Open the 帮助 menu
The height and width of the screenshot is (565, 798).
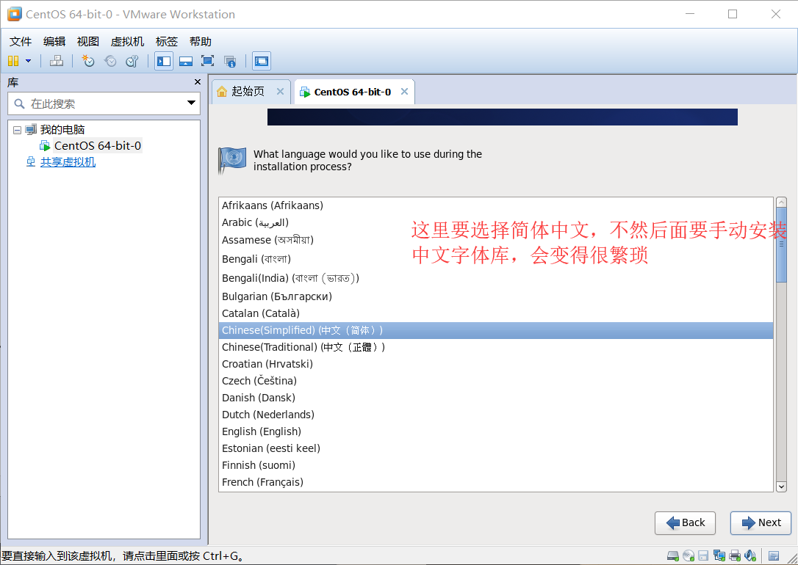(200, 42)
